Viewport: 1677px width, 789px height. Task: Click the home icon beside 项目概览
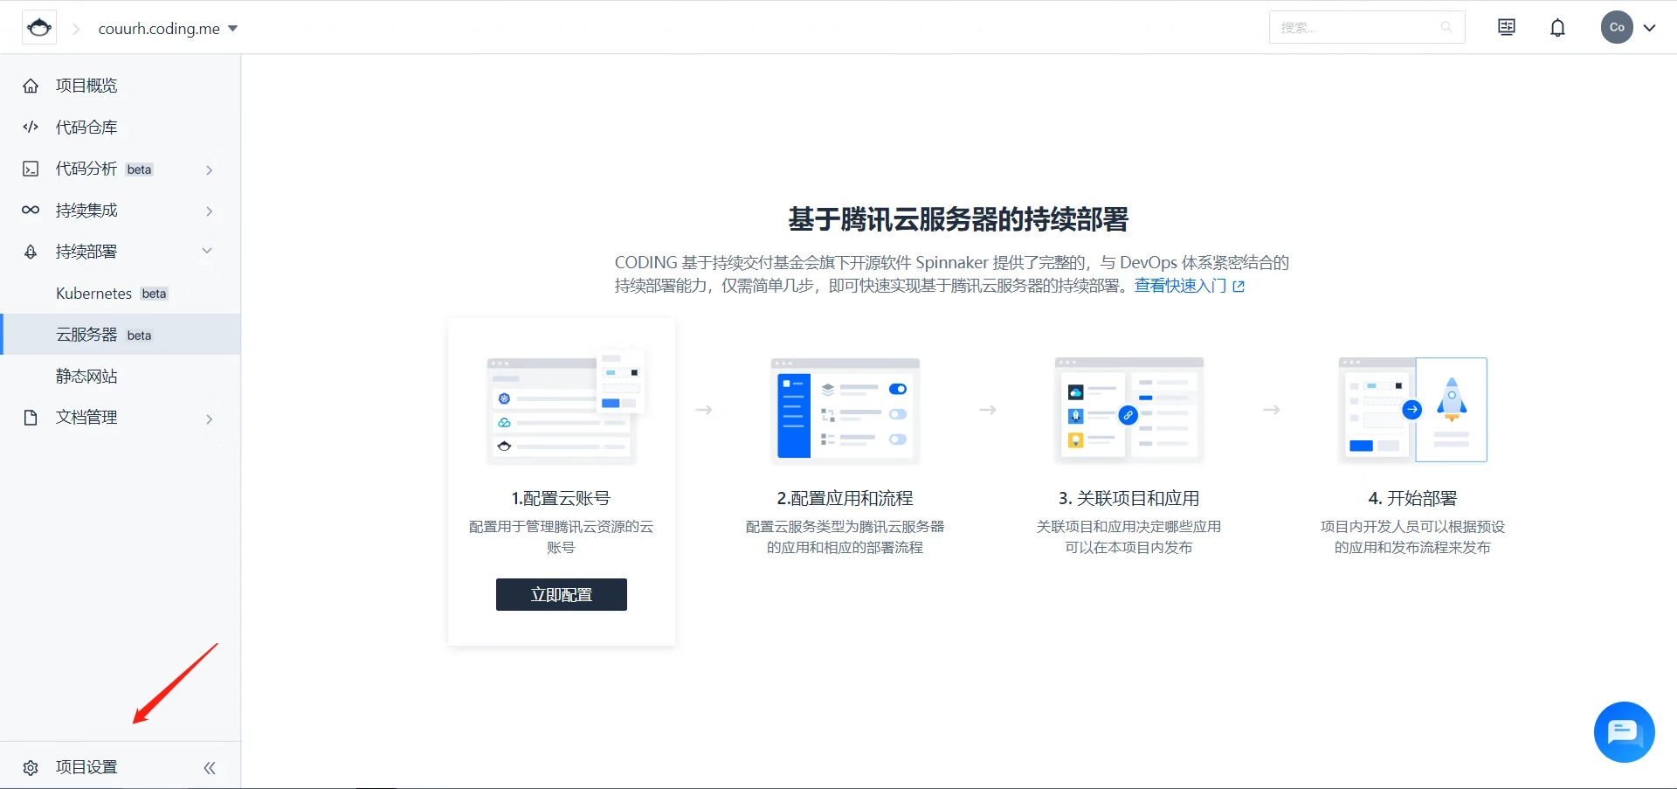click(31, 86)
